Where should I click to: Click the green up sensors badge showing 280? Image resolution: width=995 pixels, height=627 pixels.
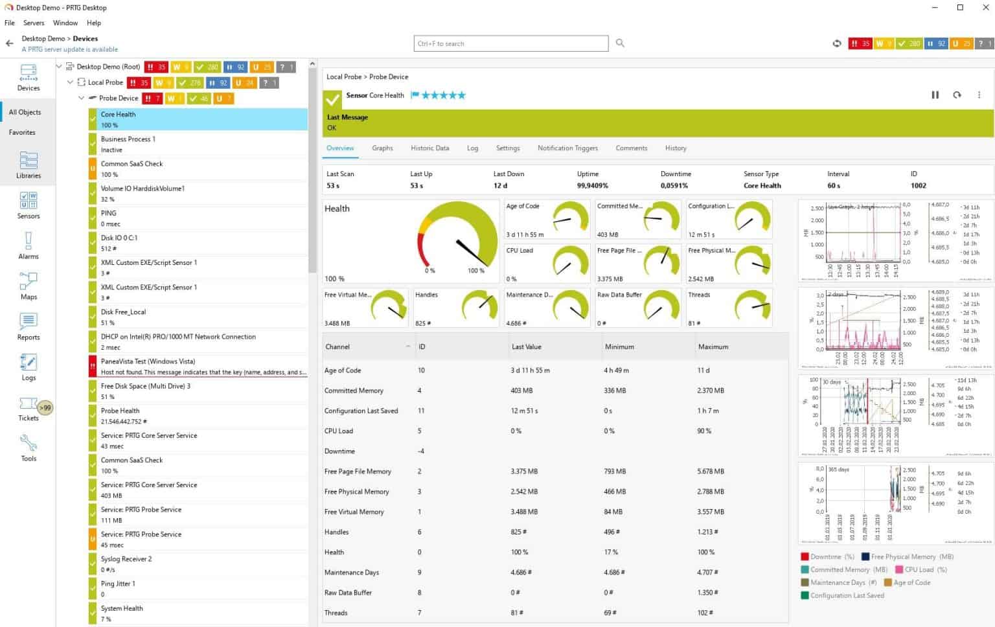pos(909,43)
